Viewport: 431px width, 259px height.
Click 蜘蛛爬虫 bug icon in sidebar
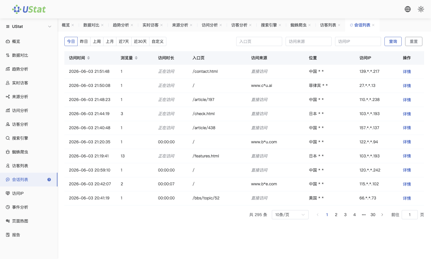point(8,152)
